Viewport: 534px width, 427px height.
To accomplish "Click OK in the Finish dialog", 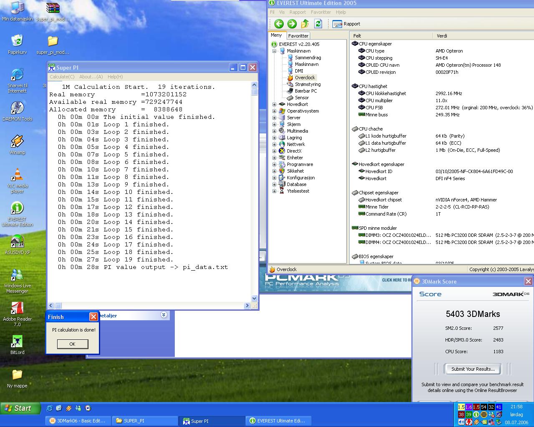I will coord(73,344).
